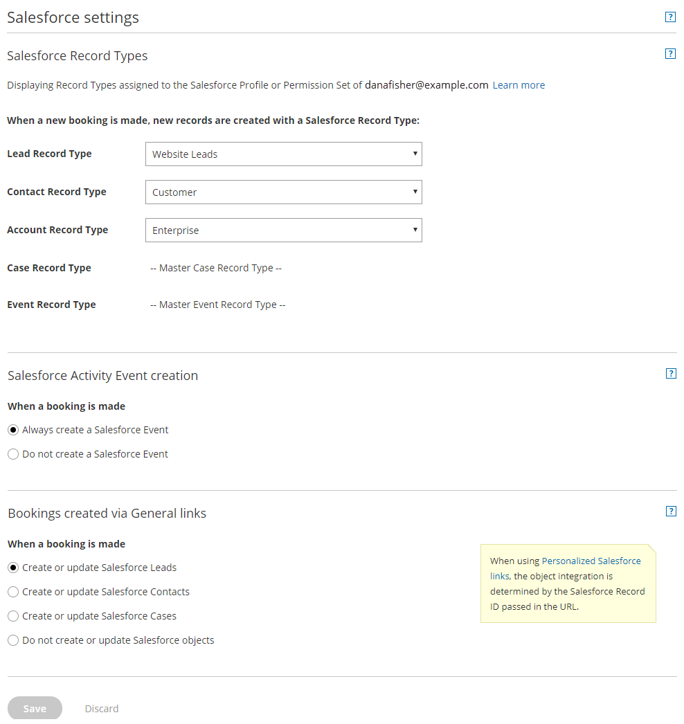This screenshot has height=724, width=684.
Task: Open help for Salesforce Record Types
Action: pos(669,54)
